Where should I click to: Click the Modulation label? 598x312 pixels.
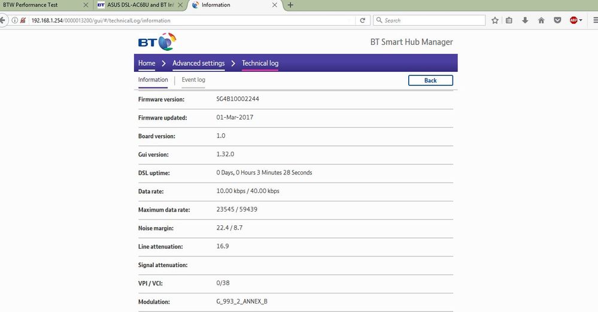tap(154, 302)
